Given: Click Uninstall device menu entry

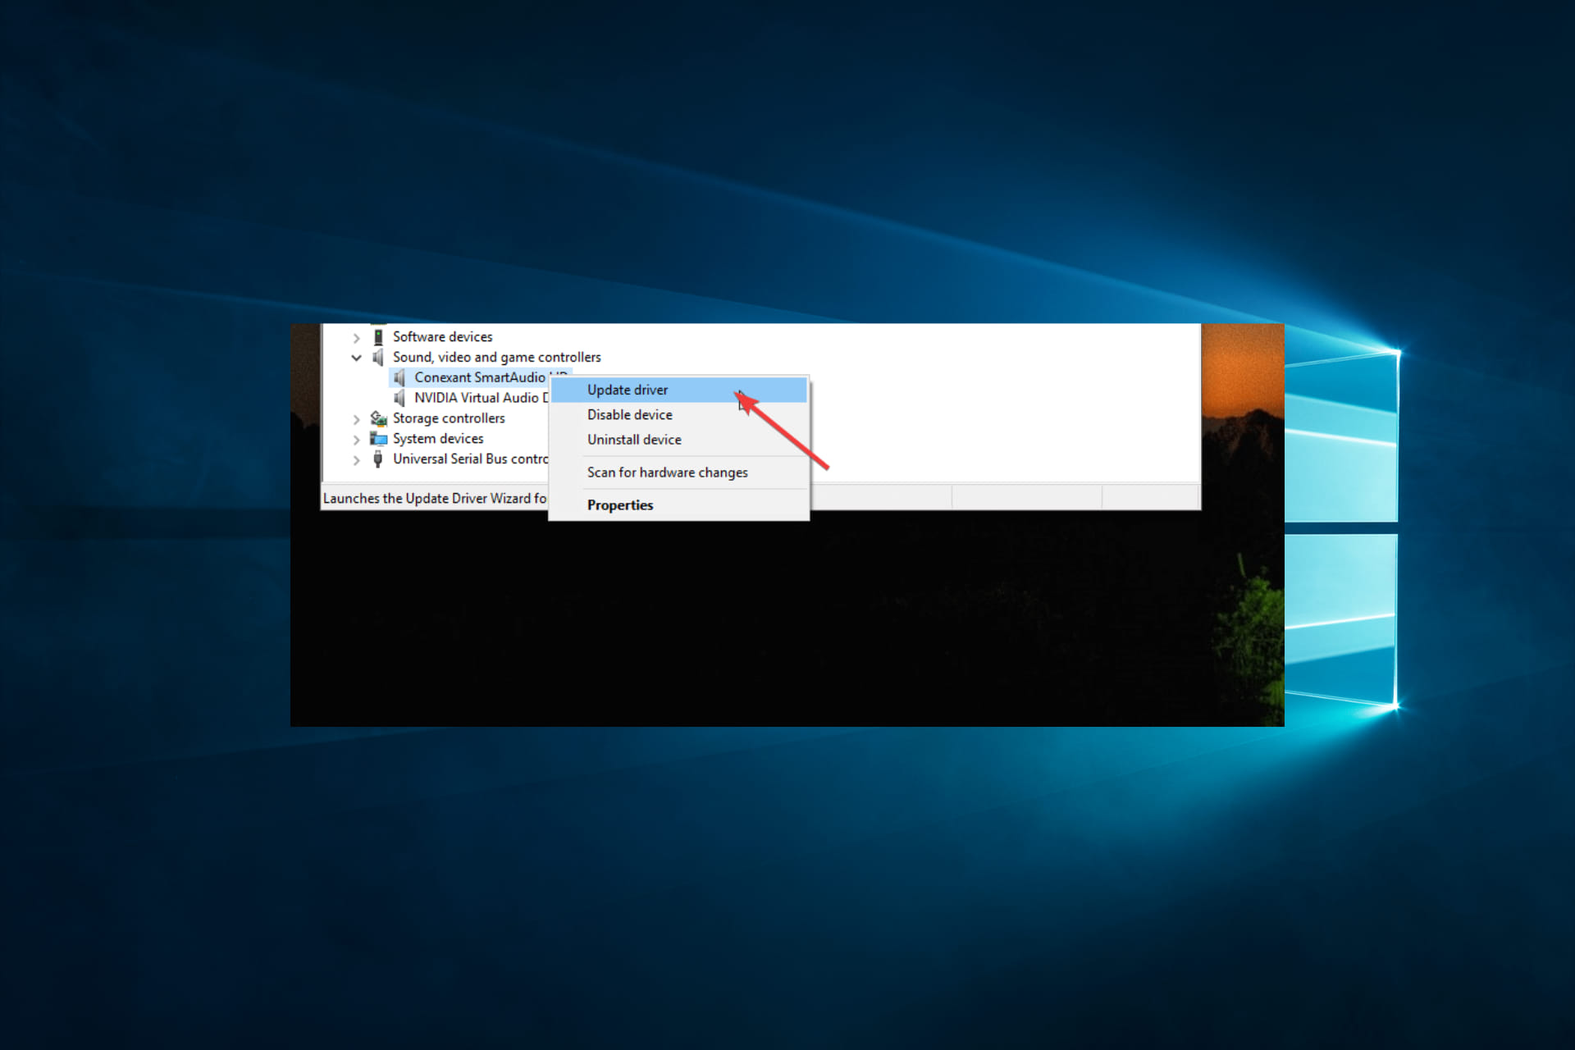Looking at the screenshot, I should tap(678, 440).
